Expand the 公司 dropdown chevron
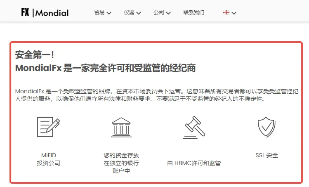The width and height of the screenshot is (309, 187). pos(168,13)
